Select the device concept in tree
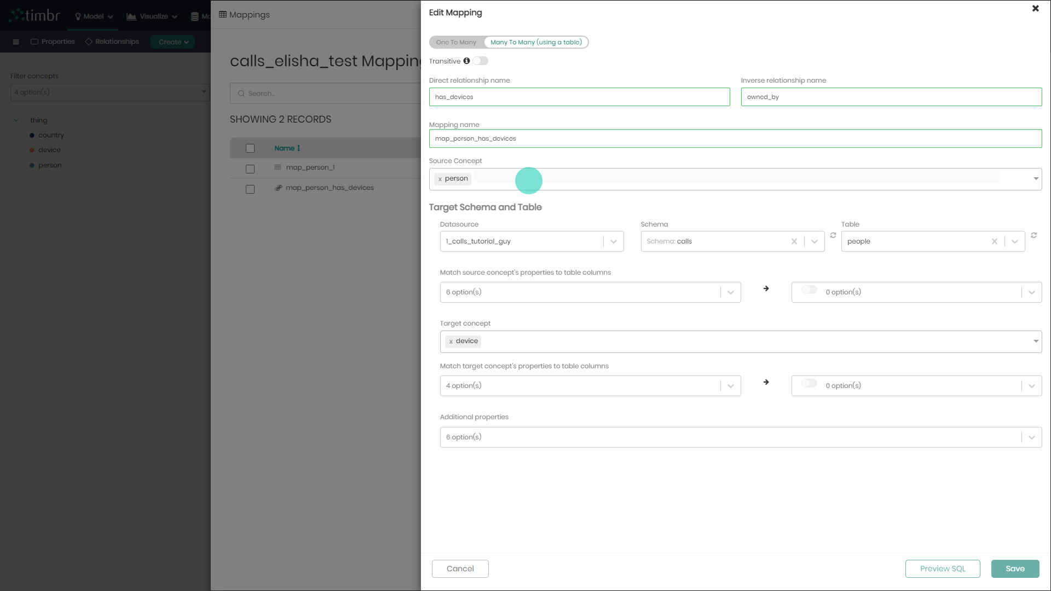 click(49, 150)
